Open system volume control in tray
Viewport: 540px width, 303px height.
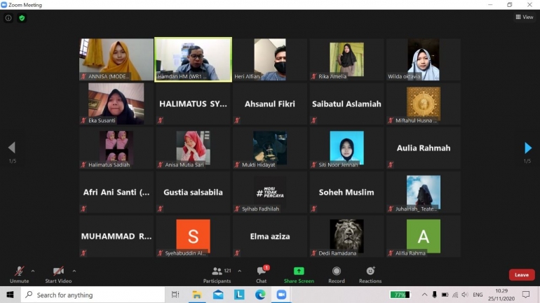pos(464,295)
